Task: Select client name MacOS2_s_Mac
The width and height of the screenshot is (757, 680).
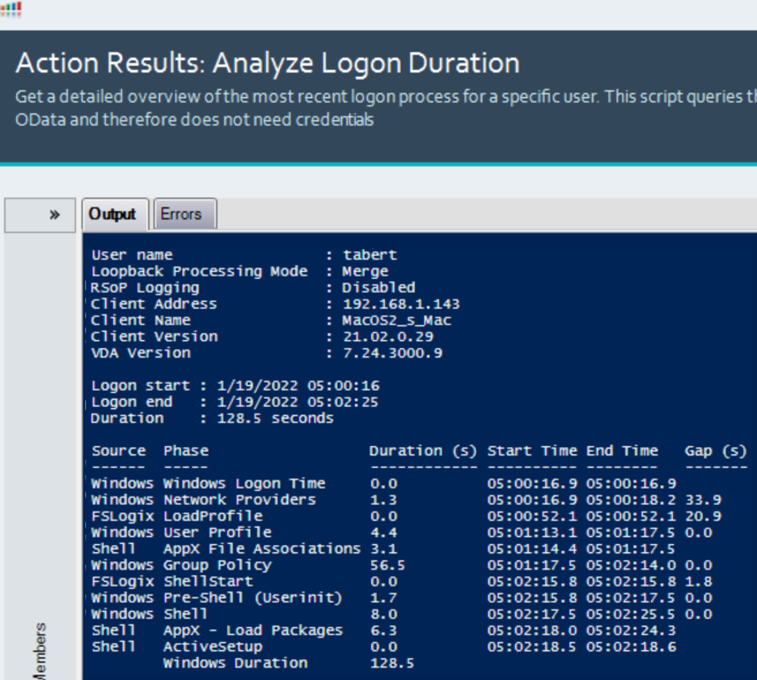Action: [x=397, y=321]
